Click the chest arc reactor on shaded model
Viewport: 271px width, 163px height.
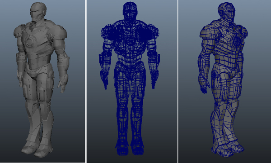click(x=29, y=42)
